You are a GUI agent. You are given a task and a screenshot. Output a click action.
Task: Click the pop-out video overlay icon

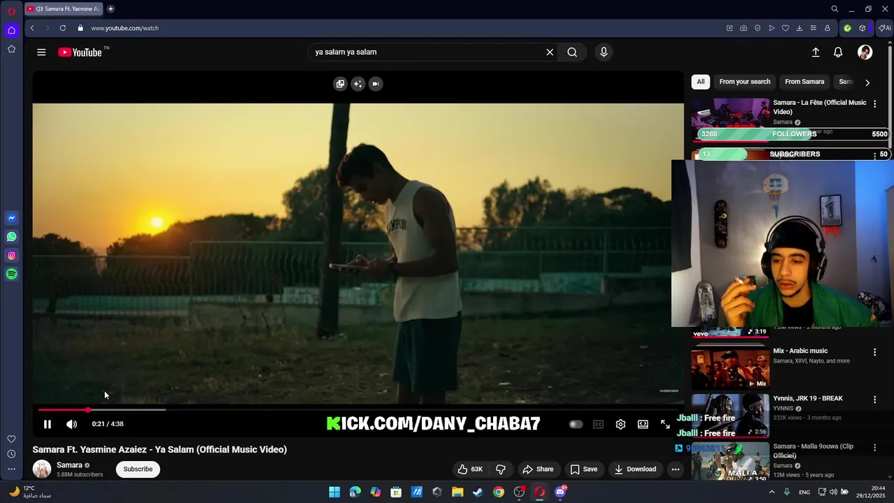click(340, 84)
